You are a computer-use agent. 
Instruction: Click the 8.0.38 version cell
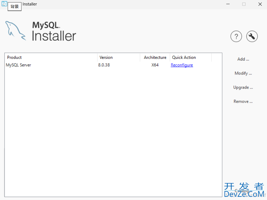tap(104, 65)
